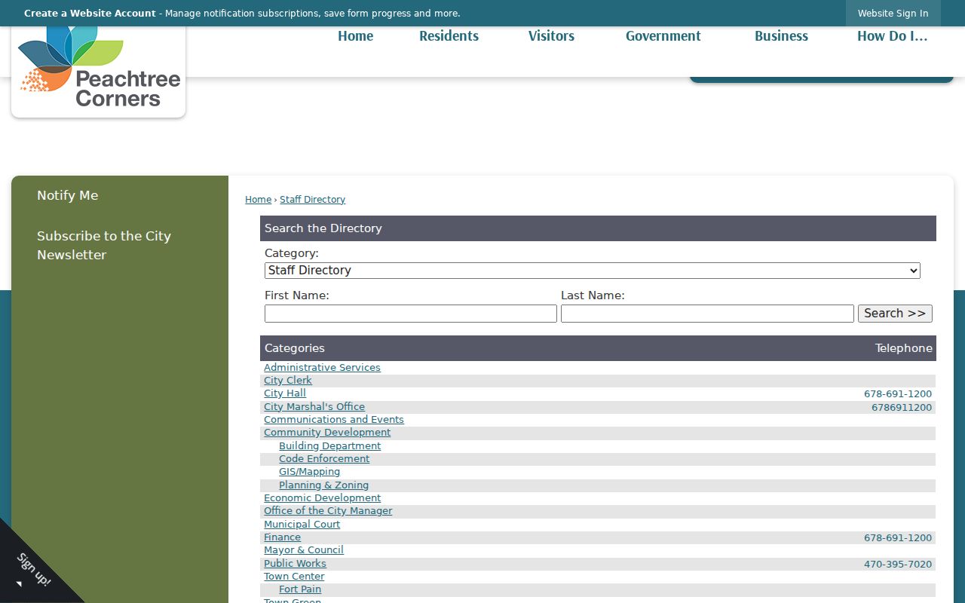Click the Categories column header
The width and height of the screenshot is (965, 603).
[295, 348]
